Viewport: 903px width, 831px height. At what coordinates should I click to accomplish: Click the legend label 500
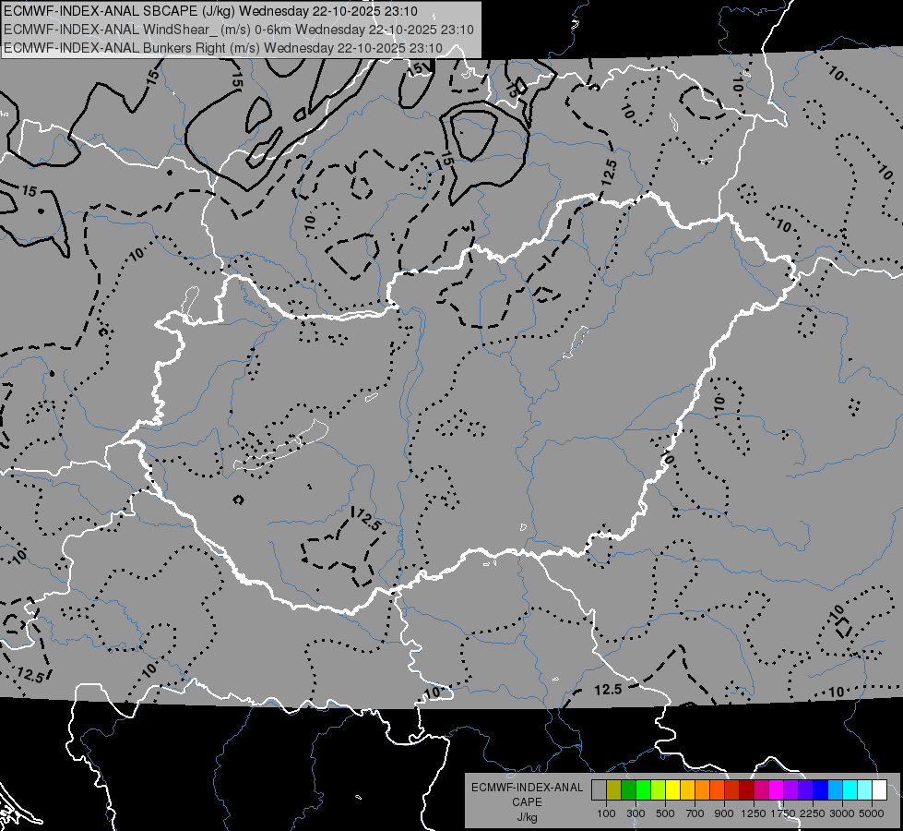pyautogui.click(x=665, y=813)
